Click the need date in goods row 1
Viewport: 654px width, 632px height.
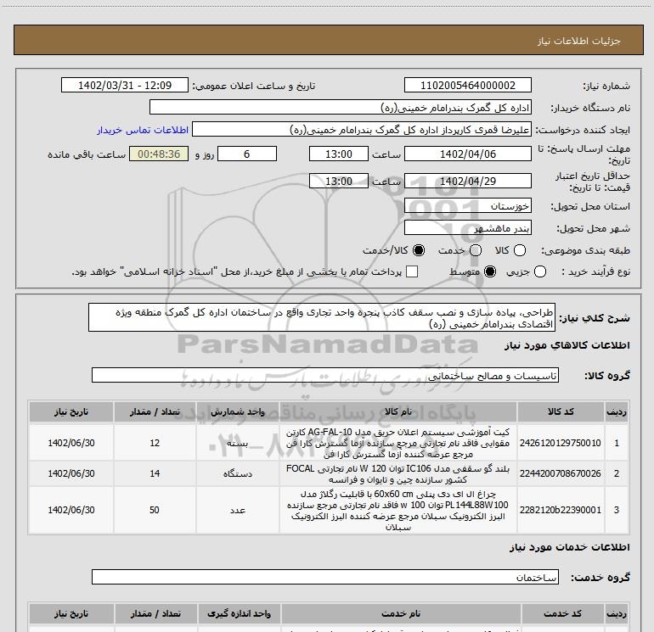coord(71,443)
